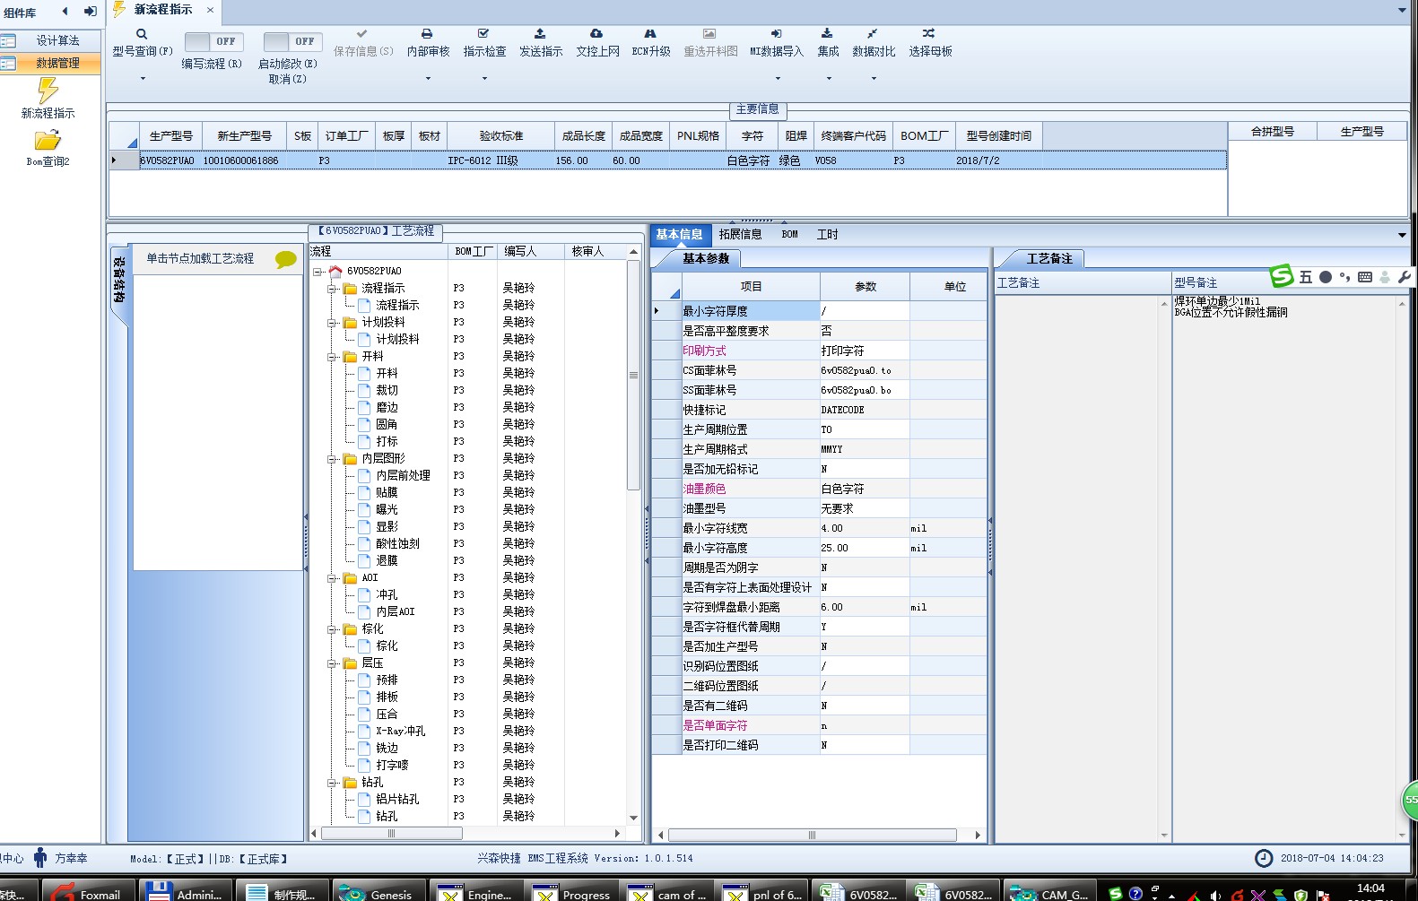Click the IME soft keyboard icon
1418x901 pixels.
[x=1364, y=277]
